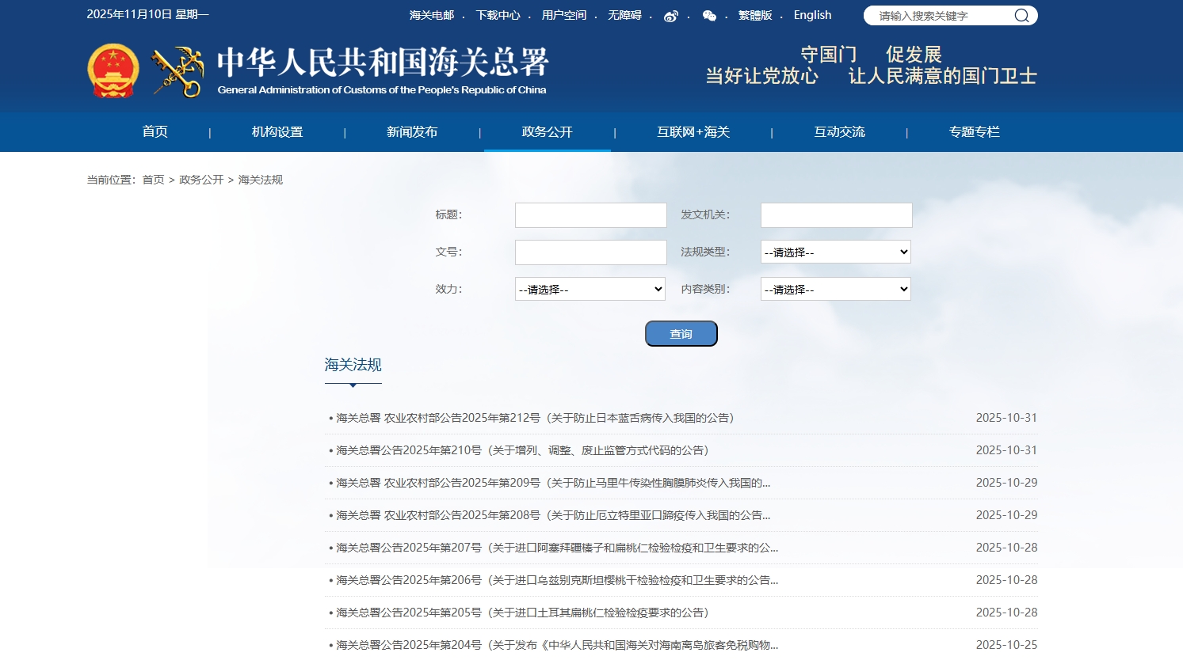Click 政务公开 in breadcrumb path

(201, 180)
